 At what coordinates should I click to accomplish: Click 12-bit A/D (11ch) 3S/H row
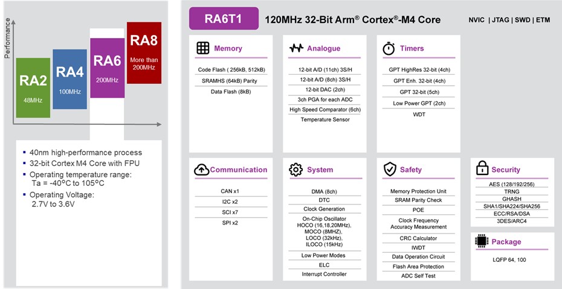(x=325, y=69)
